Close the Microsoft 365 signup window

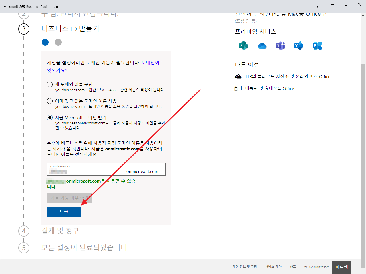click(x=359, y=4)
